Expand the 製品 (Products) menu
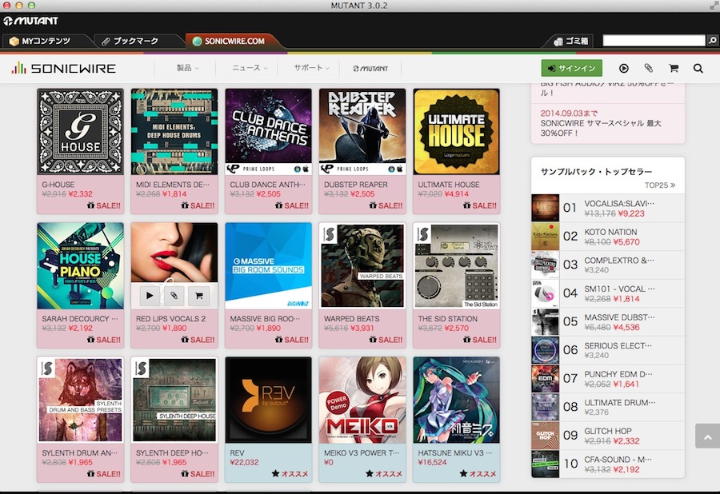Viewport: 720px width, 494px height. point(187,68)
